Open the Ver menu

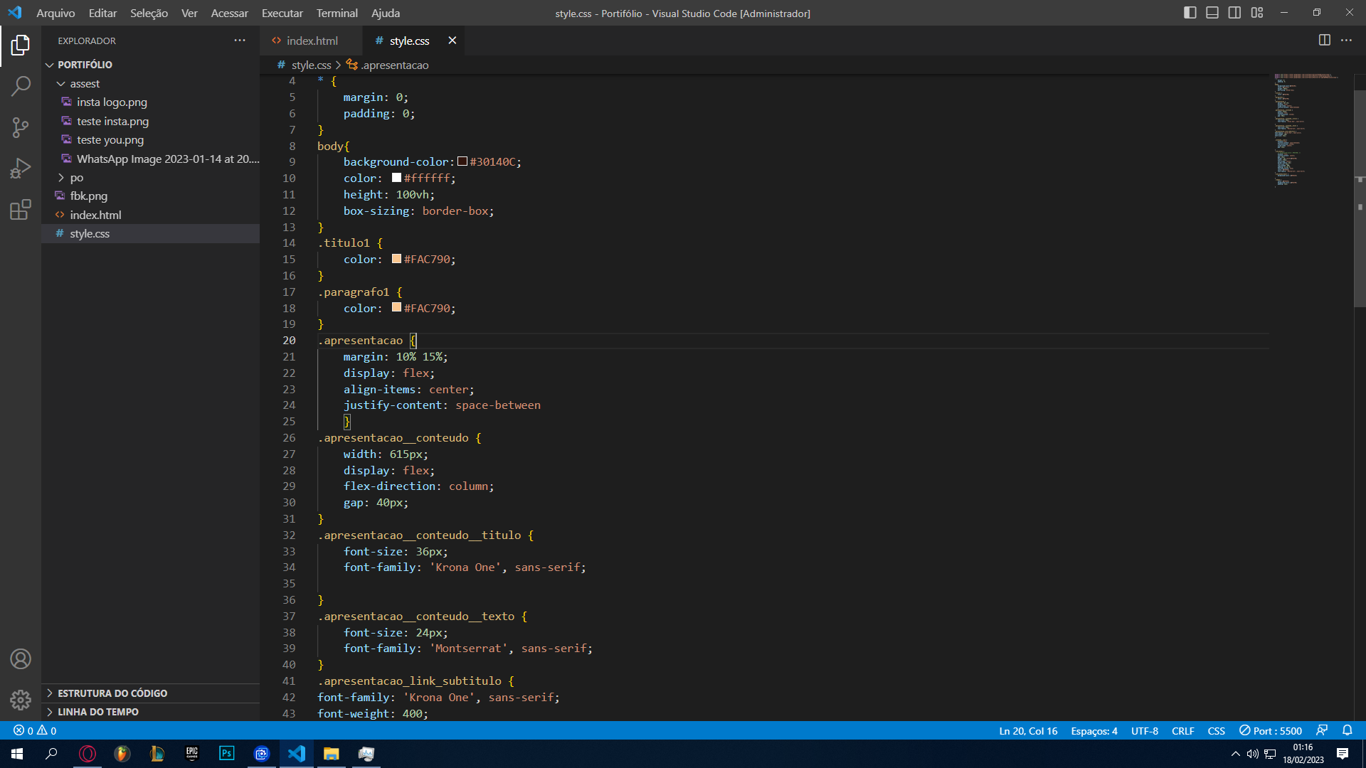(189, 13)
